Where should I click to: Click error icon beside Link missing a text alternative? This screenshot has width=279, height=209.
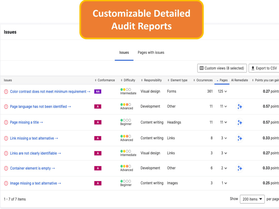pos(6,138)
